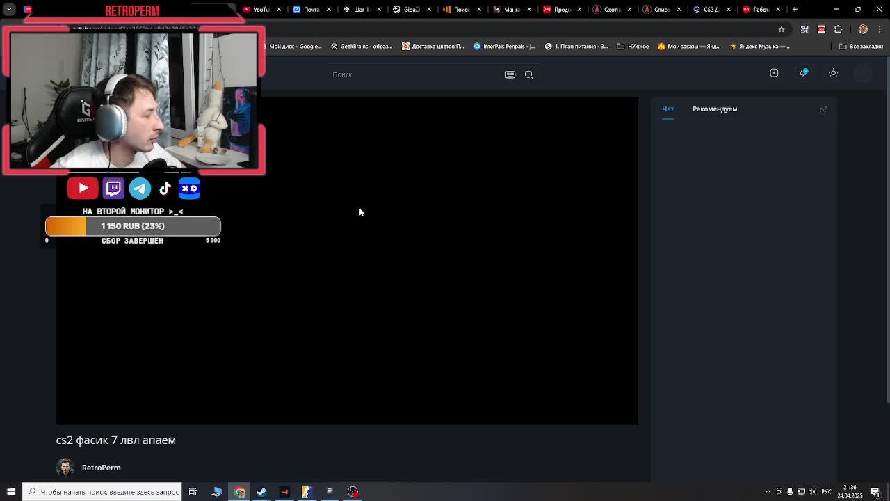890x501 pixels.
Task: Open Мои заказы Яндекс bookmark
Action: (688, 47)
